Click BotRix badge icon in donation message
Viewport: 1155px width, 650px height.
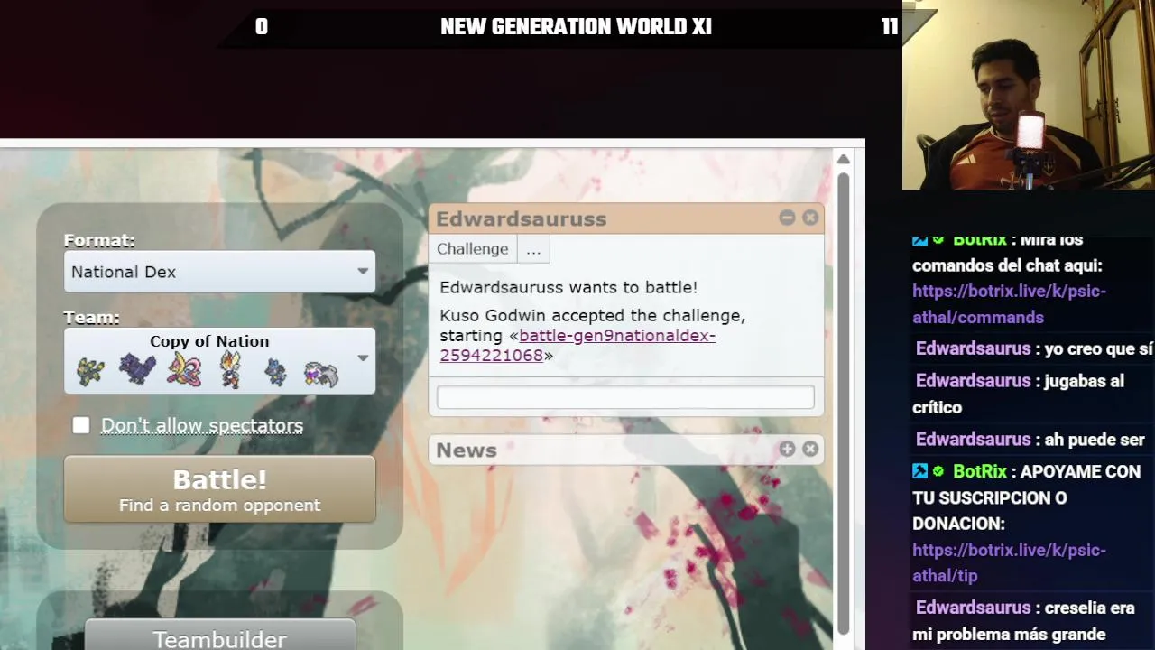tap(919, 471)
